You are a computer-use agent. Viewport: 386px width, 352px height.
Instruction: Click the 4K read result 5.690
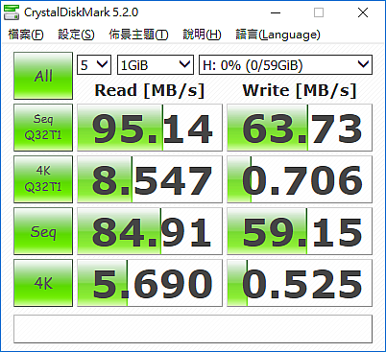pyautogui.click(x=150, y=283)
